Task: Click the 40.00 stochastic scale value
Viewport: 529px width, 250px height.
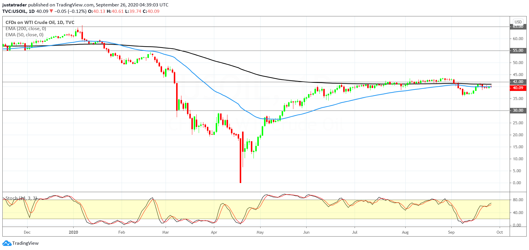Action: tap(518, 213)
